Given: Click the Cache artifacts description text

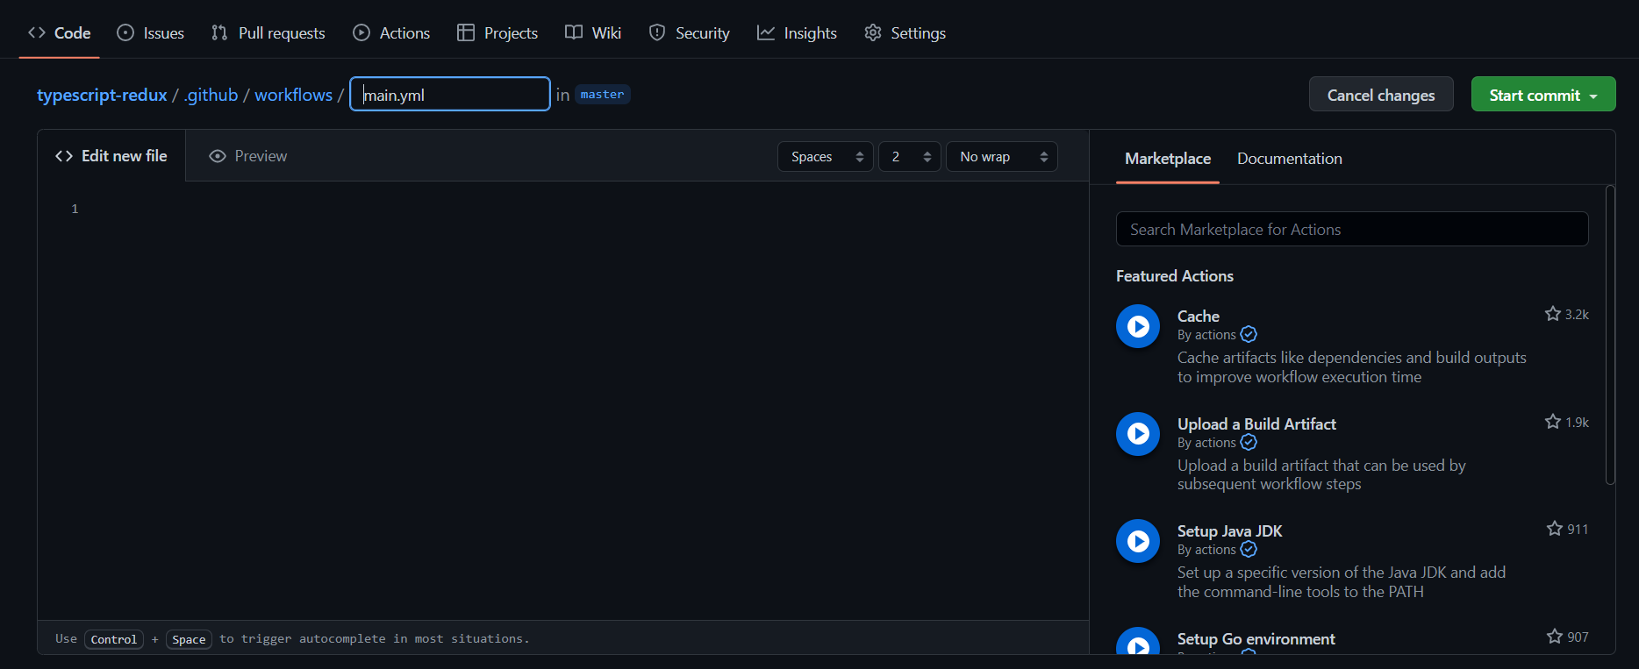Looking at the screenshot, I should (1351, 367).
